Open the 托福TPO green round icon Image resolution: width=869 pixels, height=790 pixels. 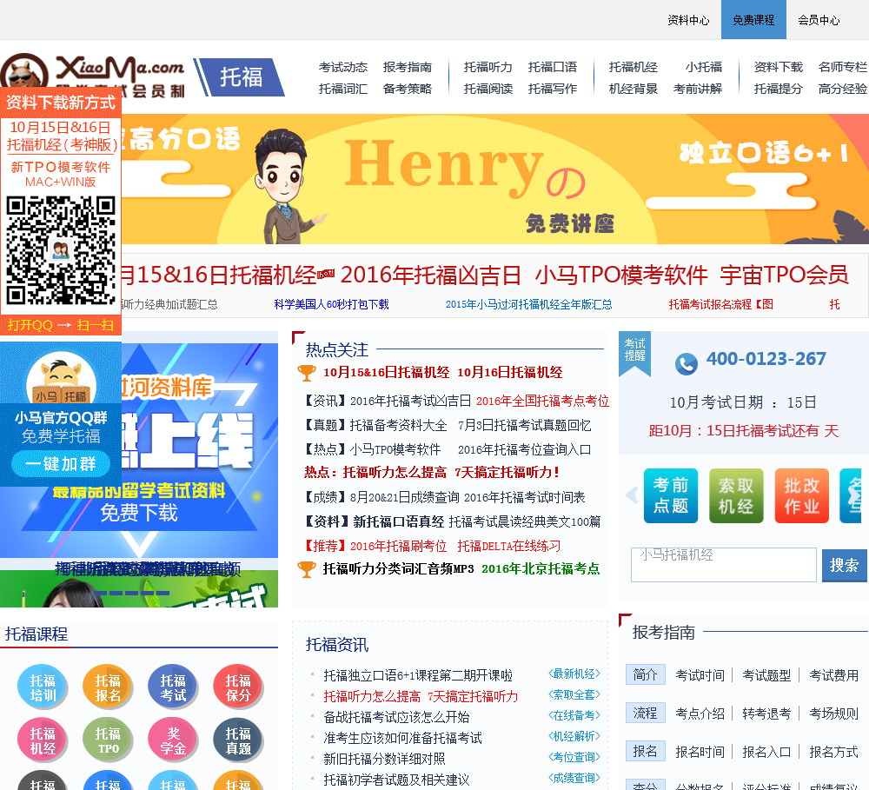coord(108,740)
